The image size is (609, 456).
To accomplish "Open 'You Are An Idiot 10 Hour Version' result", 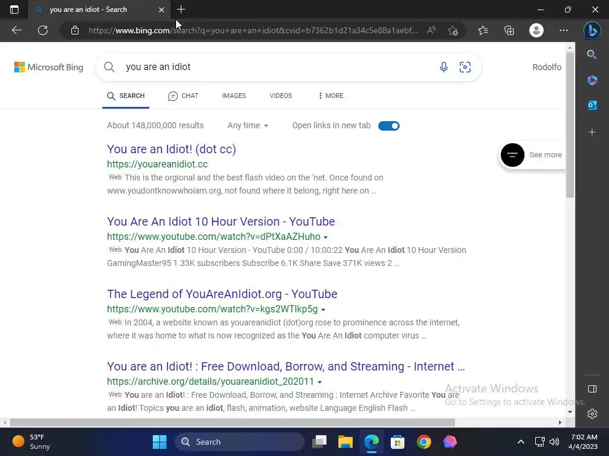I will tap(221, 221).
